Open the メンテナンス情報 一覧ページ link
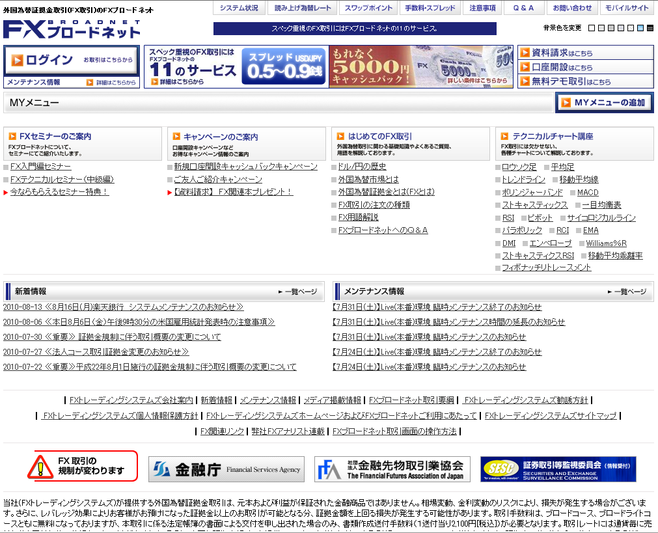 [627, 292]
